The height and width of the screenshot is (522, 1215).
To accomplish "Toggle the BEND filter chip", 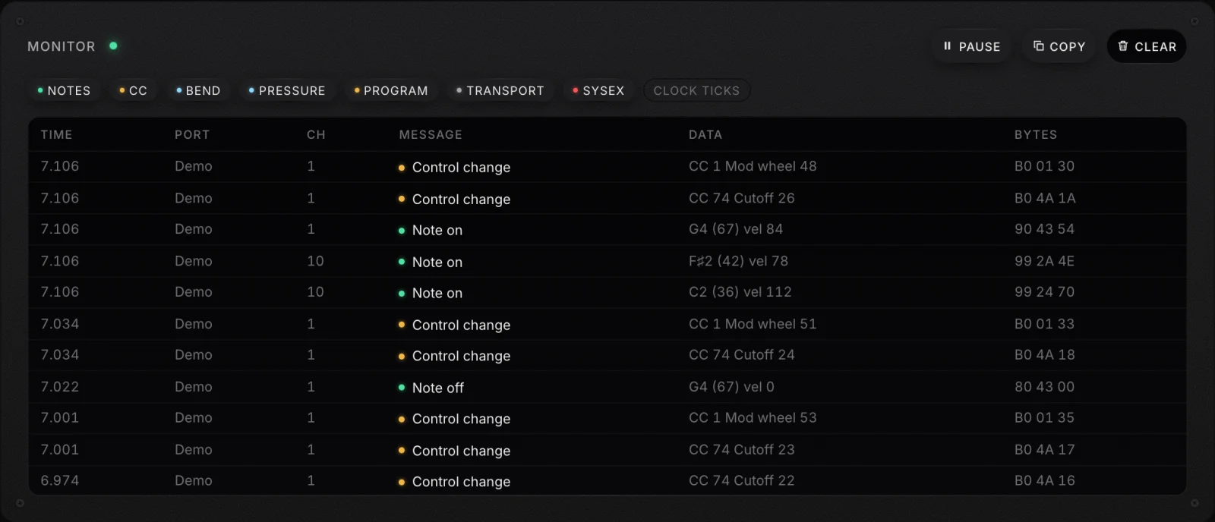I will [x=198, y=90].
